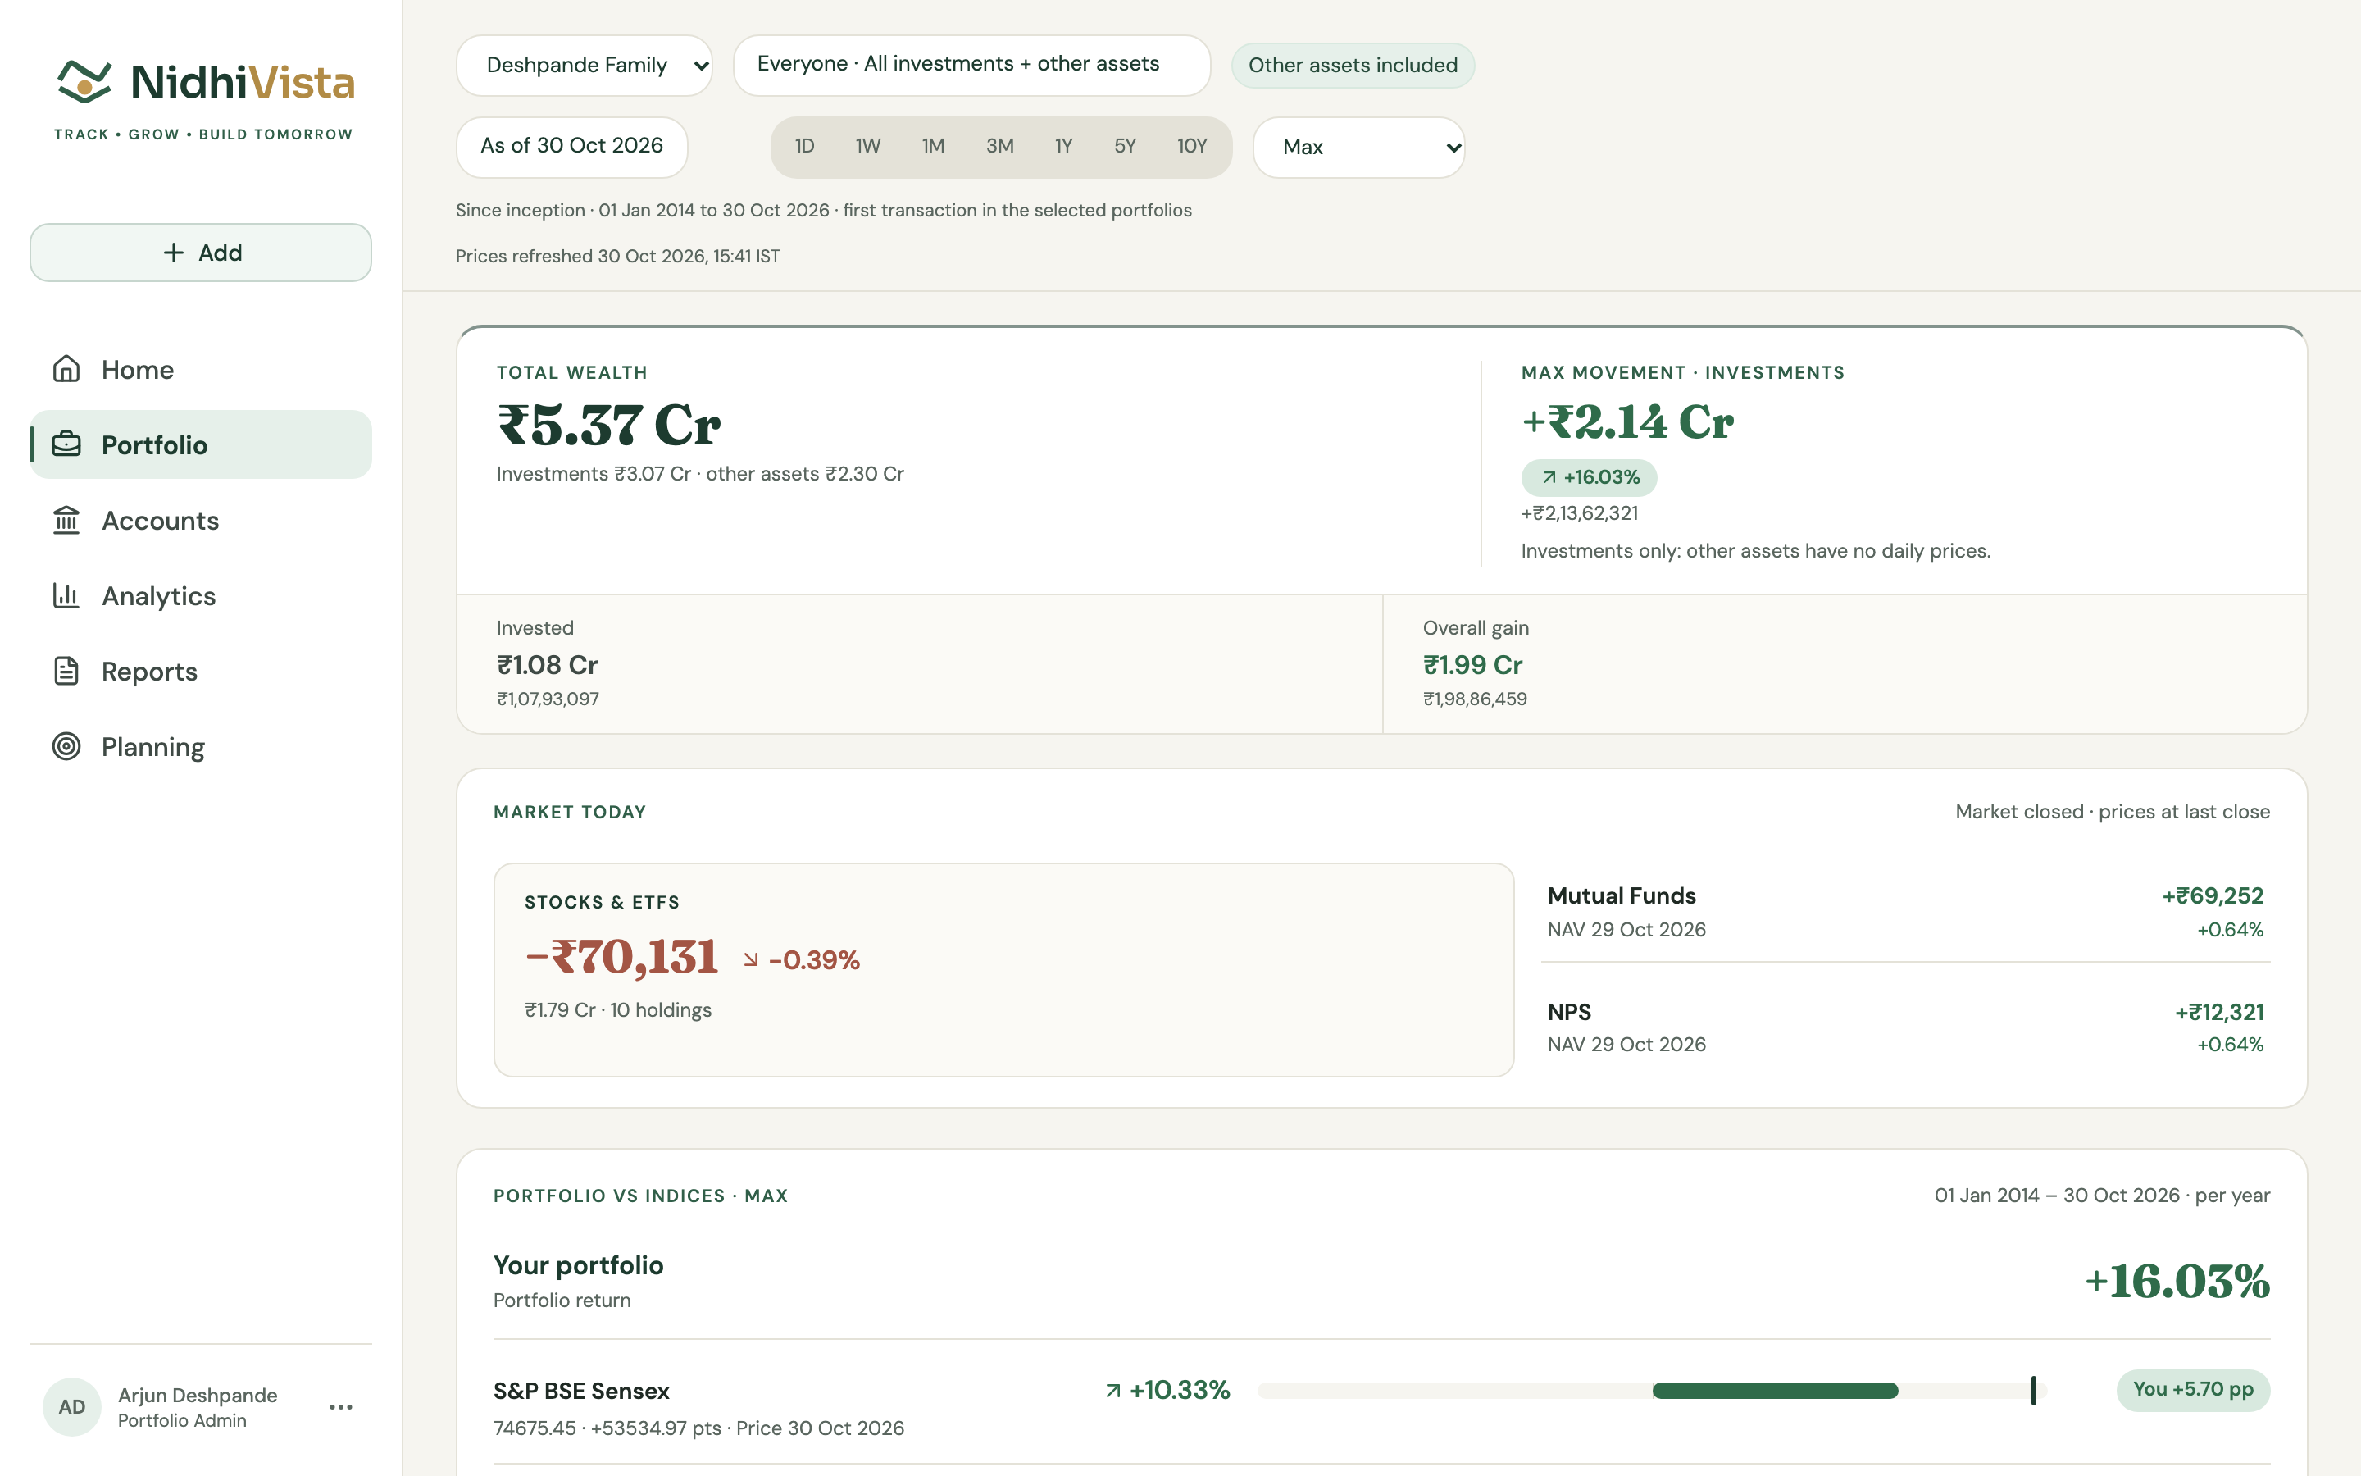Click the up arrow beside Sensex +10.33%
The width and height of the screenshot is (2361, 1476).
coord(1113,1390)
